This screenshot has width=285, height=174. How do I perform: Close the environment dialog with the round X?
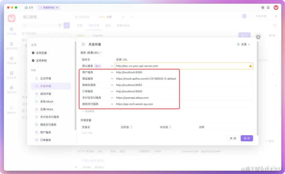pyautogui.click(x=258, y=37)
